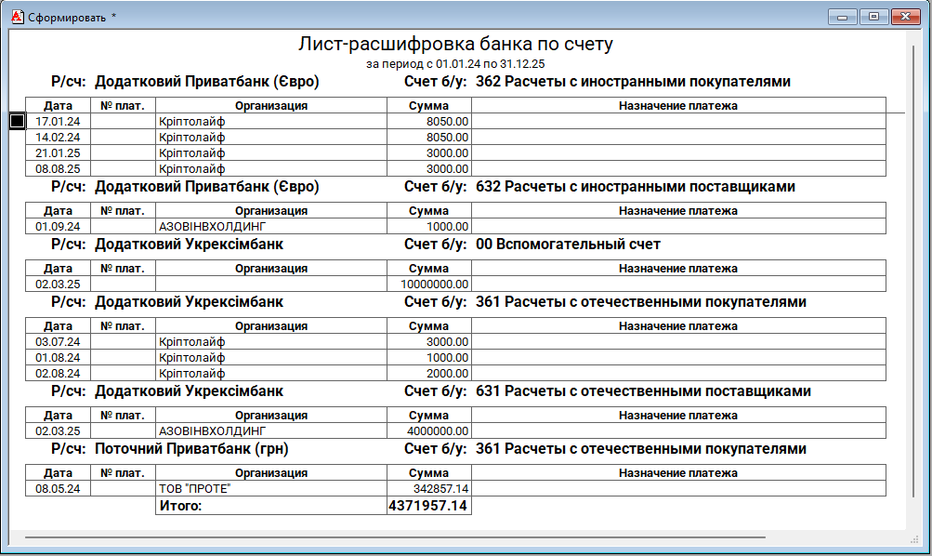Select the date cell 08.05.24
Screen dimensions: 932x556
click(x=58, y=489)
